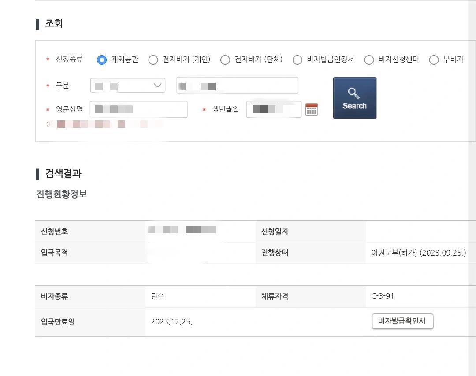Click the 조회 section heading
The width and height of the screenshot is (476, 376).
click(x=54, y=24)
